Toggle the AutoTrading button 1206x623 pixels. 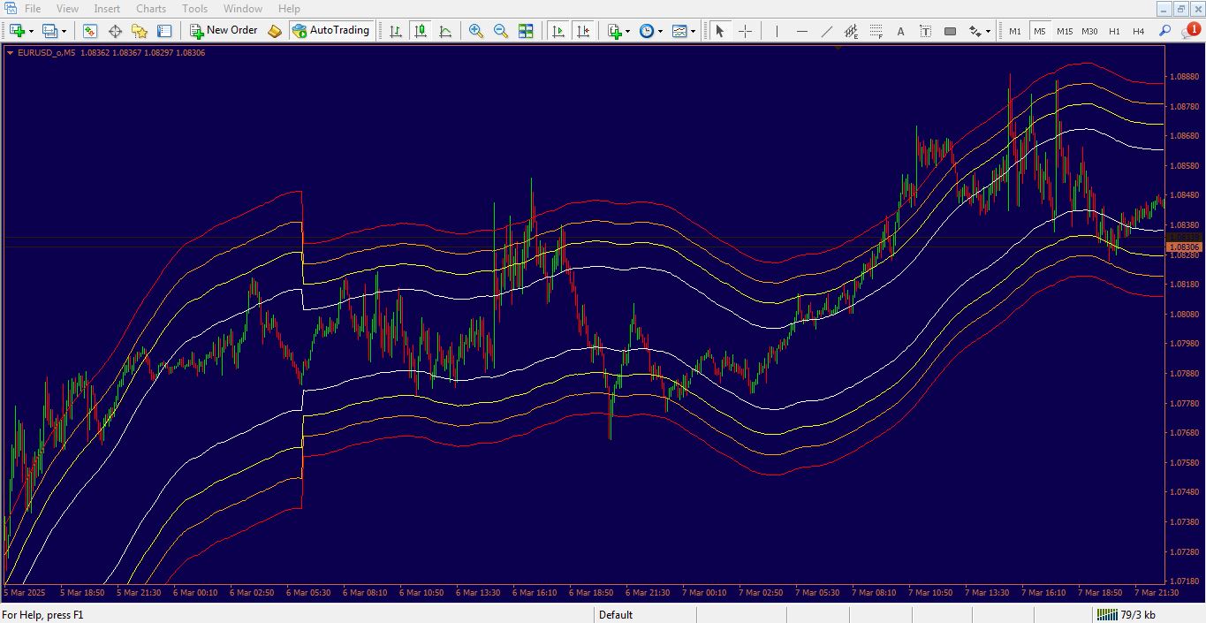click(x=330, y=31)
